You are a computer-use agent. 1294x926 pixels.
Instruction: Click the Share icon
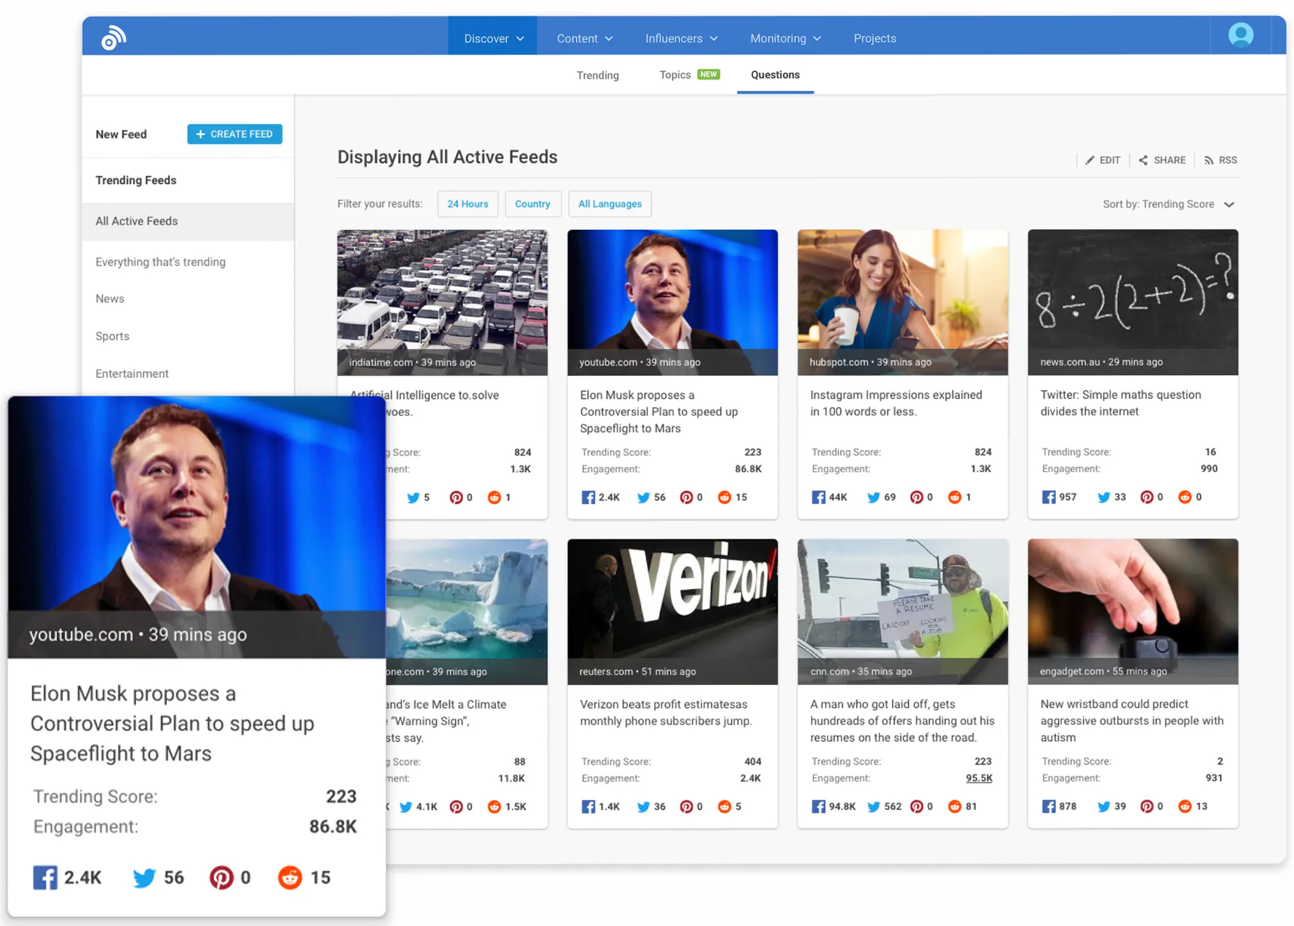1142,160
